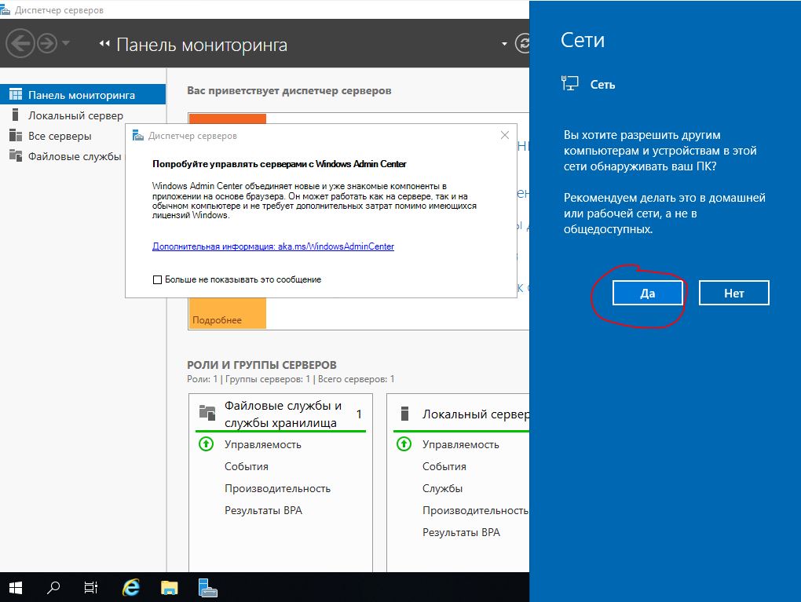
Task: Open Управляемость under Файловые службы tile
Action: click(x=262, y=444)
